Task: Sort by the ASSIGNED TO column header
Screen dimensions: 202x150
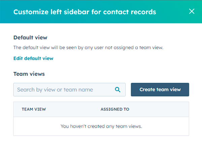Action: [x=115, y=109]
